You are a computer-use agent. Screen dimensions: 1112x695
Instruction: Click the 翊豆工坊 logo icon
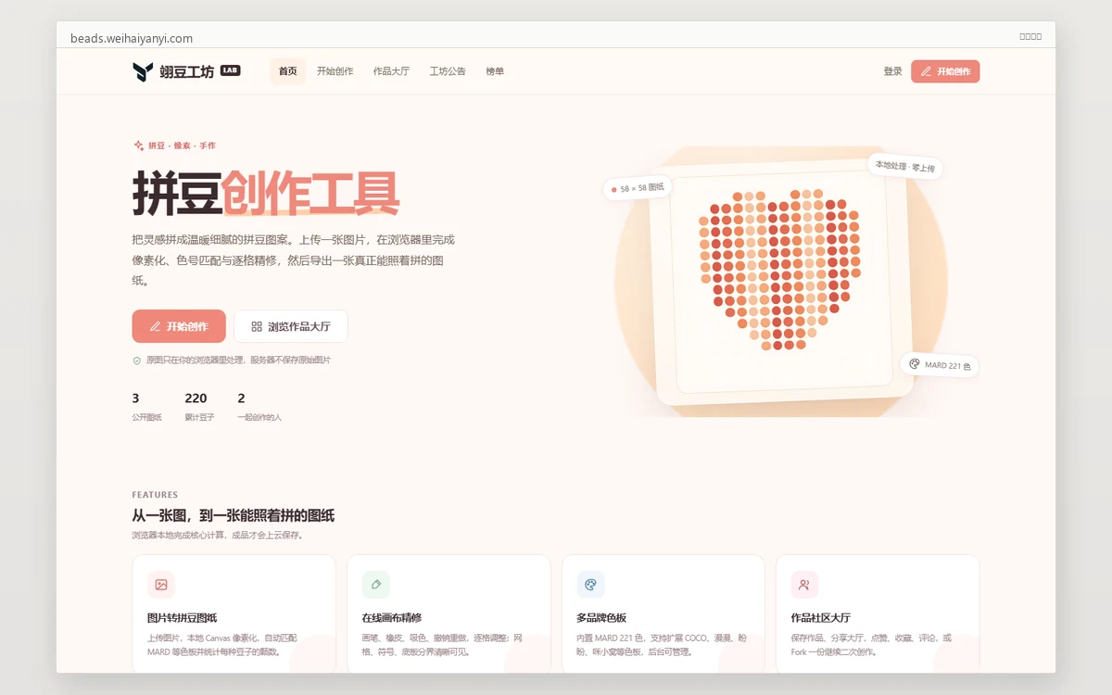(143, 71)
